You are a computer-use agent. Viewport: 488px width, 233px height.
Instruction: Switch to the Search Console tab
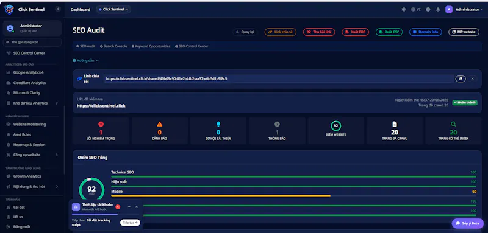[113, 46]
